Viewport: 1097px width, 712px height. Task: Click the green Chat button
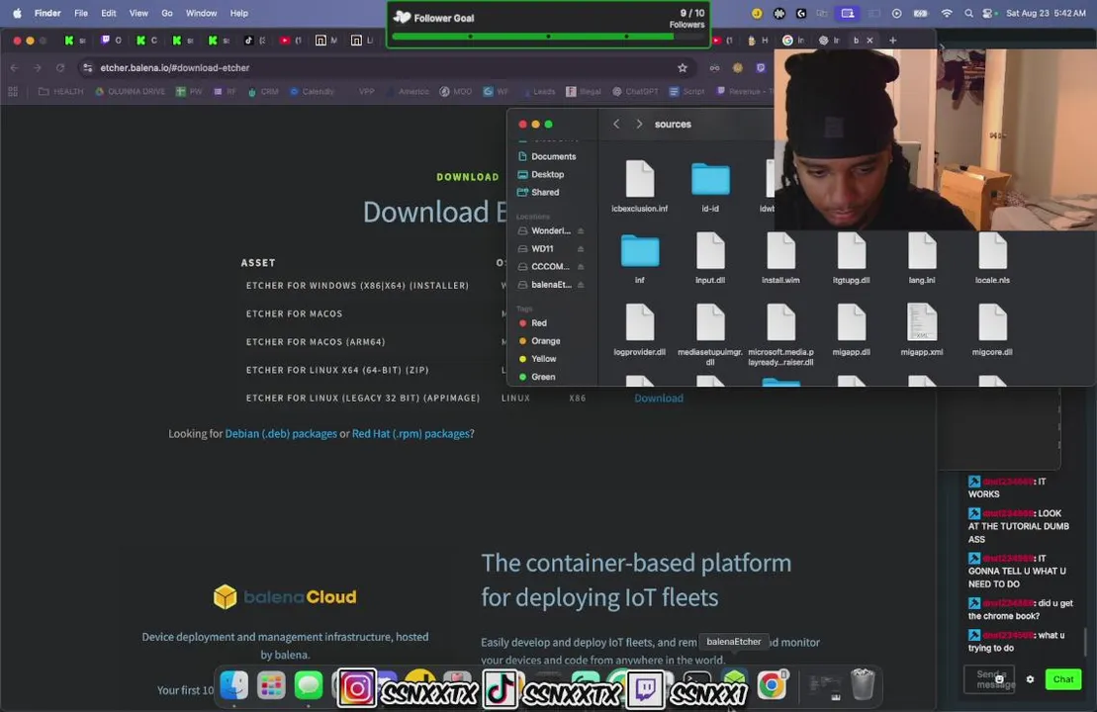coord(1062,679)
